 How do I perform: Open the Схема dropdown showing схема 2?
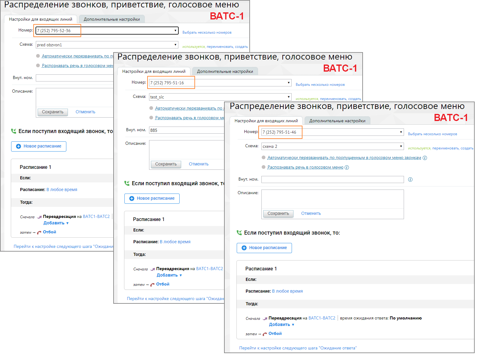click(x=332, y=146)
